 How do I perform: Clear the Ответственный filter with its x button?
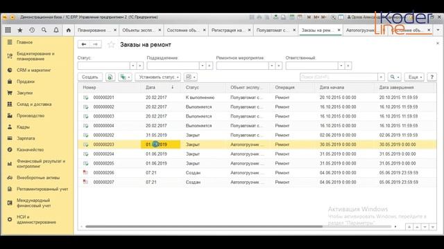348,66
